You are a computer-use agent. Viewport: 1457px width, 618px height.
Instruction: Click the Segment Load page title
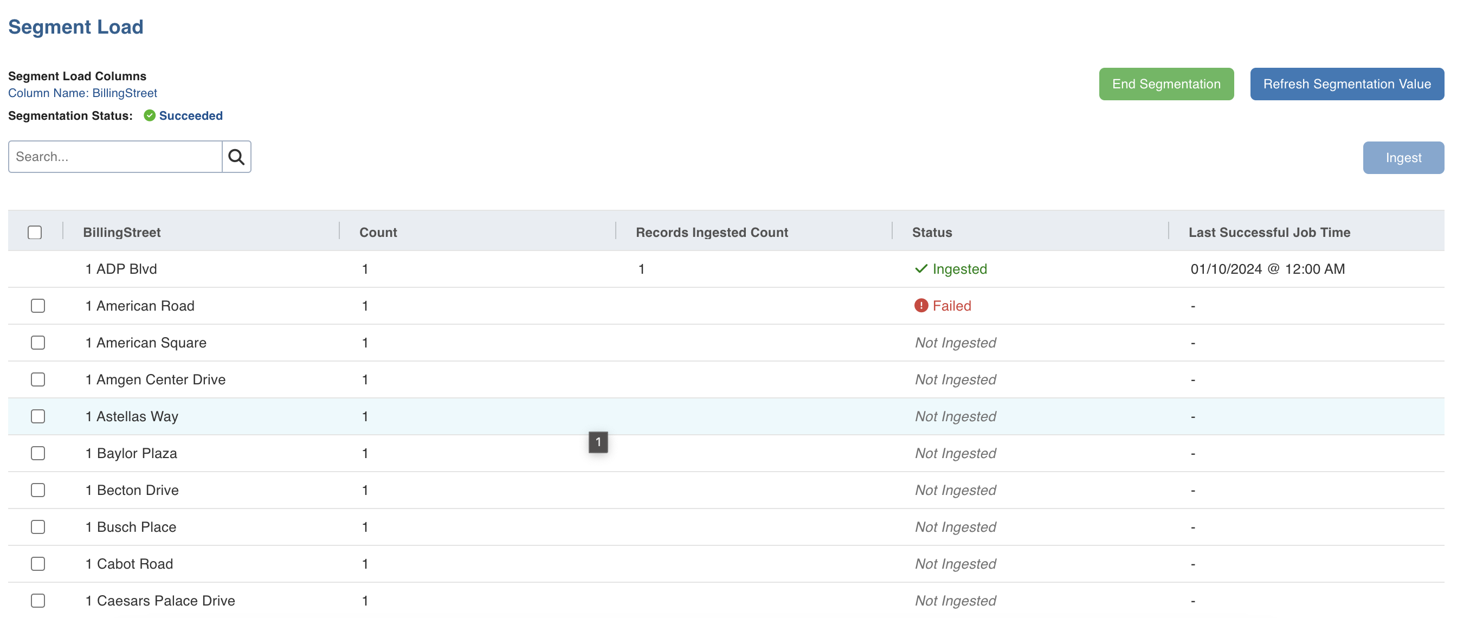click(x=76, y=27)
